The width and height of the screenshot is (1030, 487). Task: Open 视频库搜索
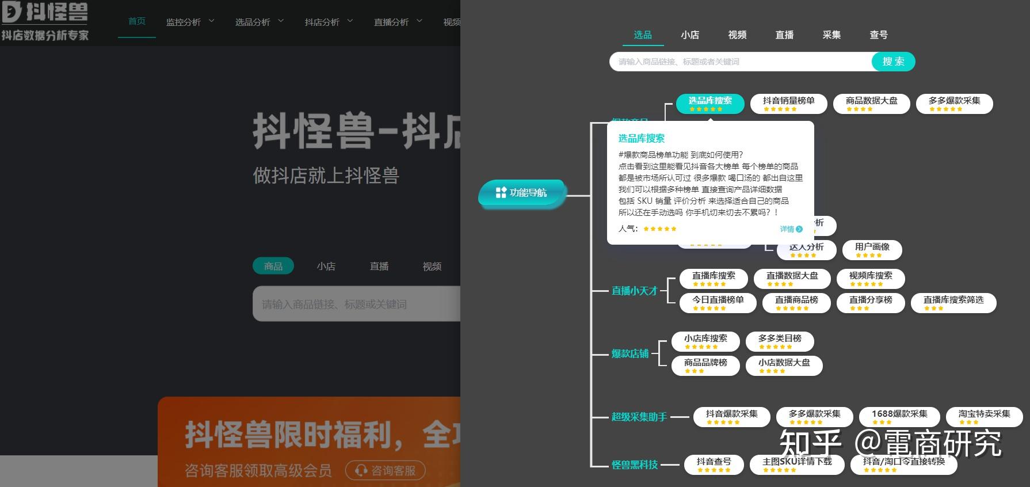(871, 279)
